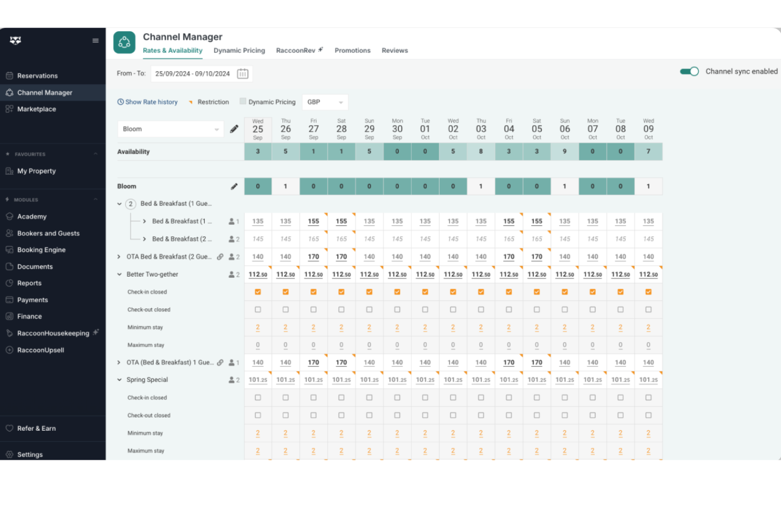Select Refer & Earn in the sidebar
Screen dimensions: 781x521
pos(37,428)
